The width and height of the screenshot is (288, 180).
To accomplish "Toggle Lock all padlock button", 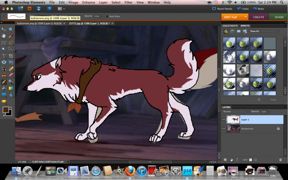I will click(255, 160).
